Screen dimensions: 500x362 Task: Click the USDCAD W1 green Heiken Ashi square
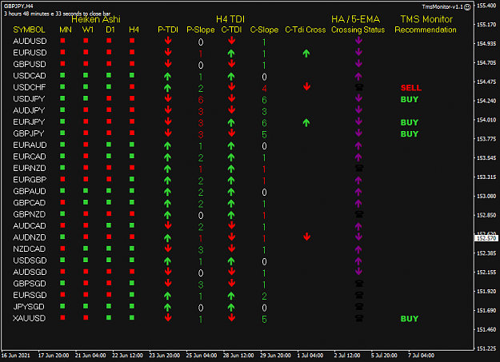click(x=86, y=75)
